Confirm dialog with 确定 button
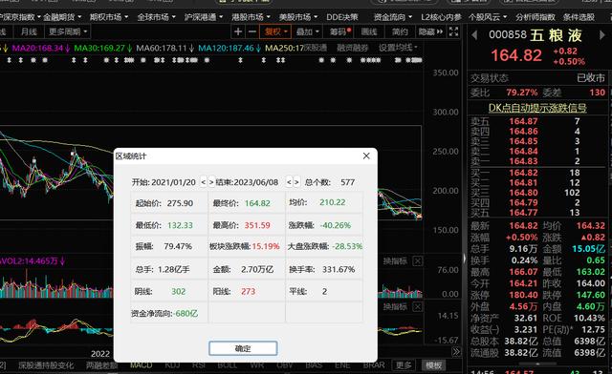This screenshot has height=374, width=612. 243,348
